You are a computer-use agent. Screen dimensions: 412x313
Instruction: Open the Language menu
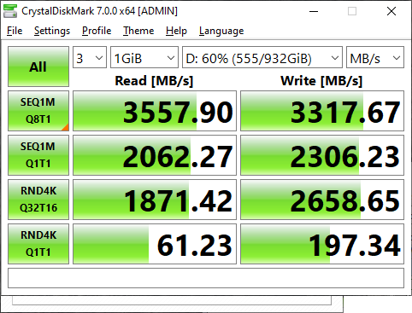point(221,31)
